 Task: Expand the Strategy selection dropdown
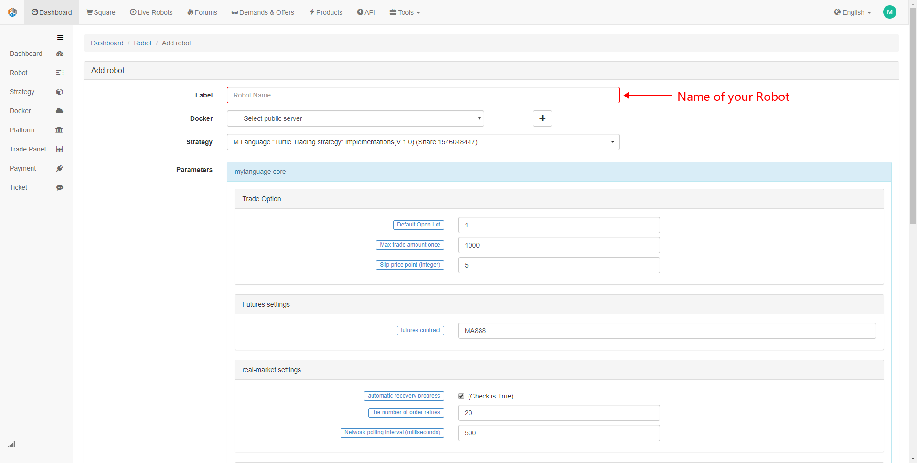pyautogui.click(x=423, y=142)
